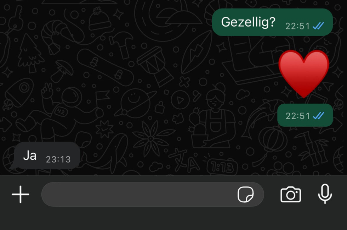
Task: Tap the microphone voice message icon
Action: [325, 194]
